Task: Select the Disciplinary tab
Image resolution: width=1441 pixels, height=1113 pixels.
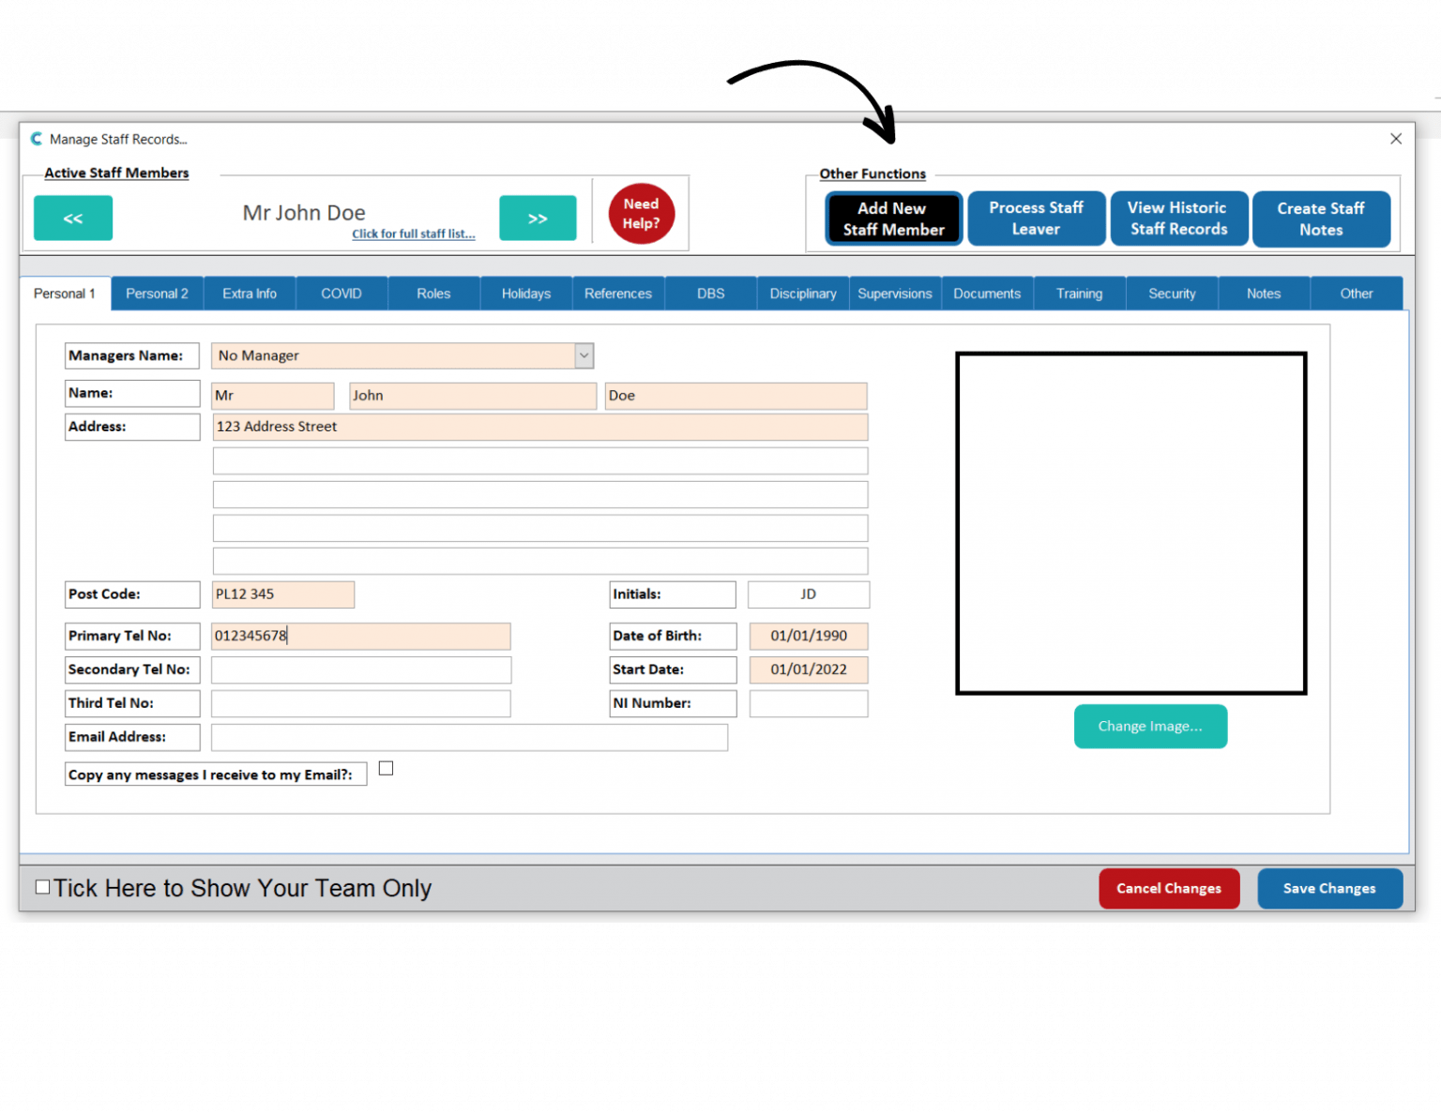Action: 803,293
